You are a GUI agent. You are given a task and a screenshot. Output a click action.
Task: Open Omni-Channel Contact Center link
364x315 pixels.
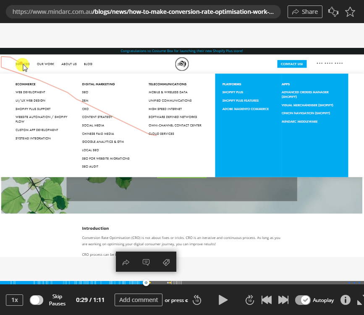175,125
